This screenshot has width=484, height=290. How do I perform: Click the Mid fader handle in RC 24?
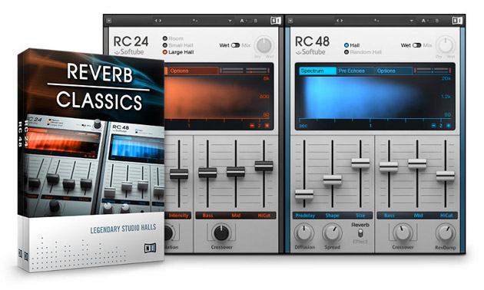click(x=236, y=172)
